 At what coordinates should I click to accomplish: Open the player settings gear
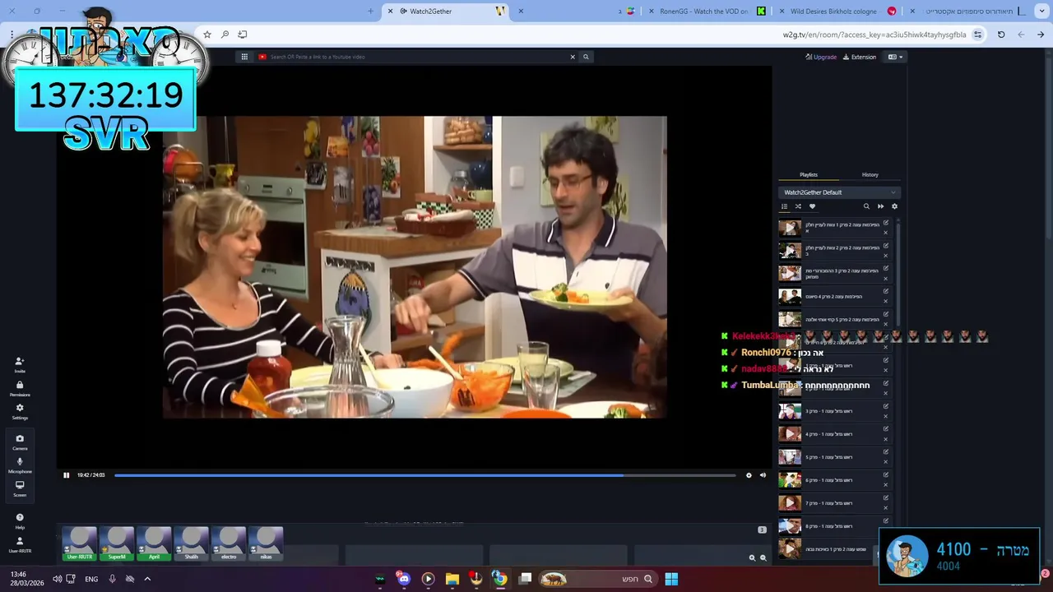point(749,475)
